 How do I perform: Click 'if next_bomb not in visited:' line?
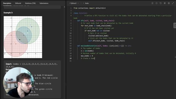97,31
